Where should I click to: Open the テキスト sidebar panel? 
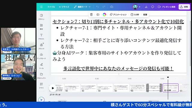(41, 37)
